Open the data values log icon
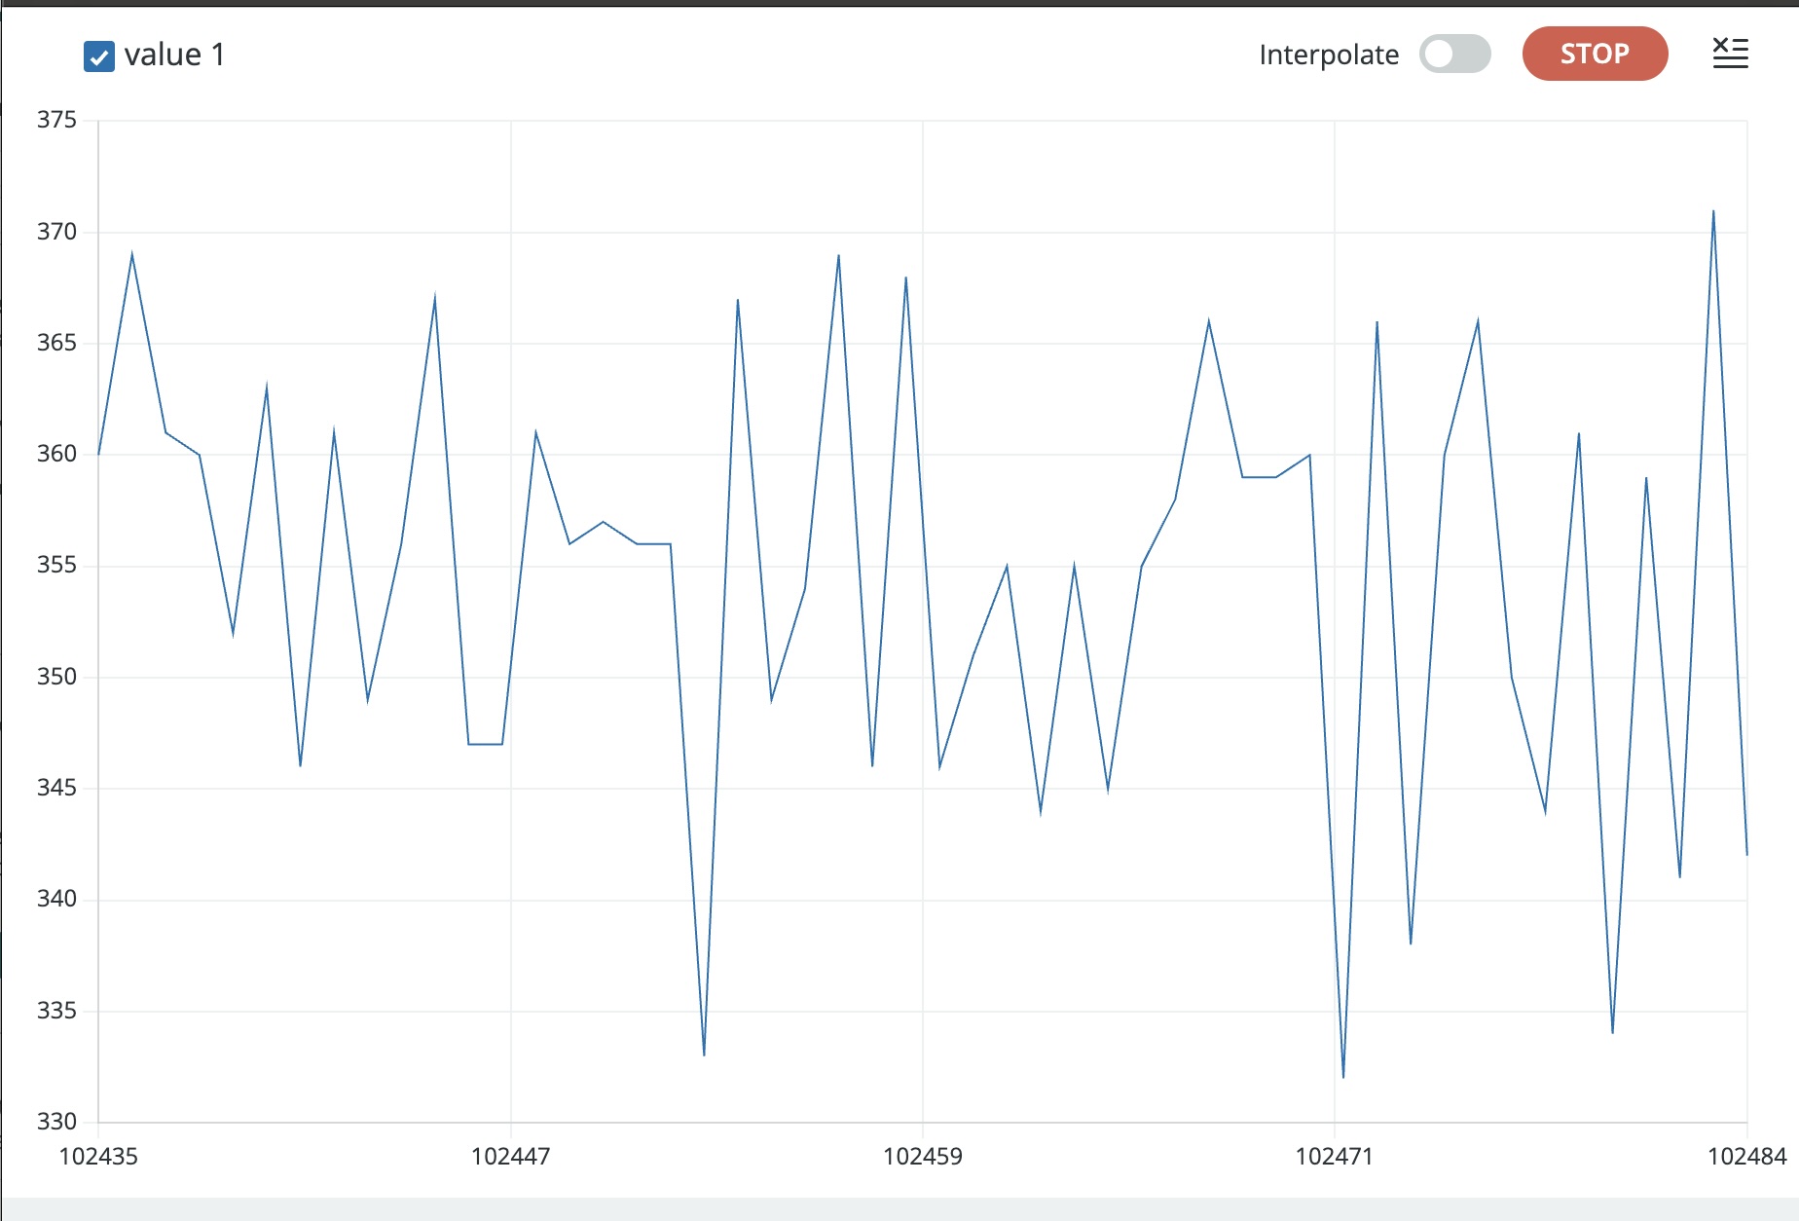The width and height of the screenshot is (1799, 1221). tap(1731, 54)
